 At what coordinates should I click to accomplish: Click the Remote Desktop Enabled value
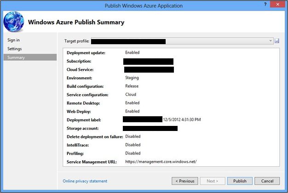coord(132,103)
